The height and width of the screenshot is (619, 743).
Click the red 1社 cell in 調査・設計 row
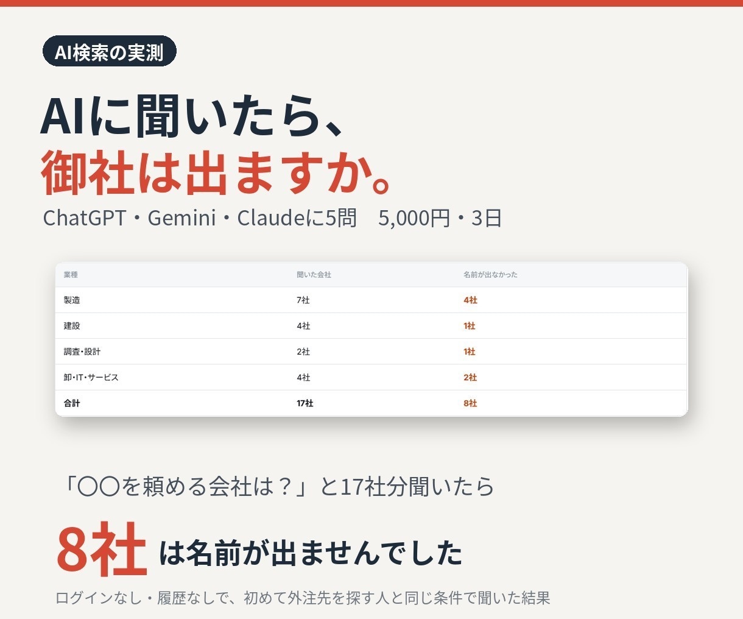469,352
